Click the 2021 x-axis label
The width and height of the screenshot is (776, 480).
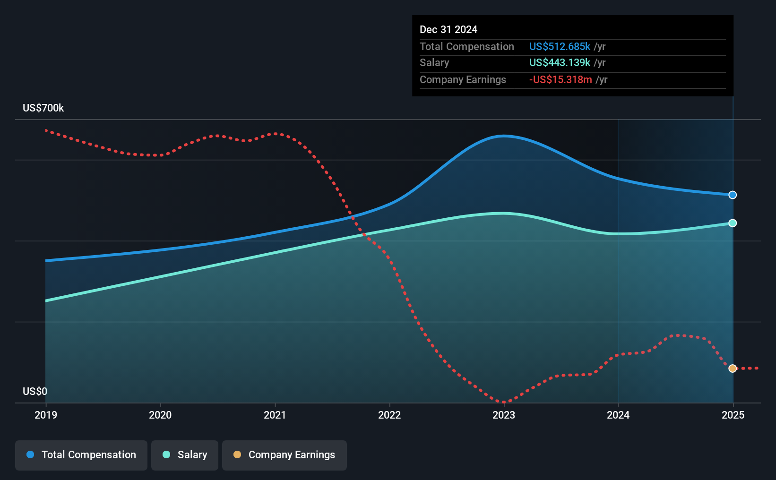[x=275, y=415]
